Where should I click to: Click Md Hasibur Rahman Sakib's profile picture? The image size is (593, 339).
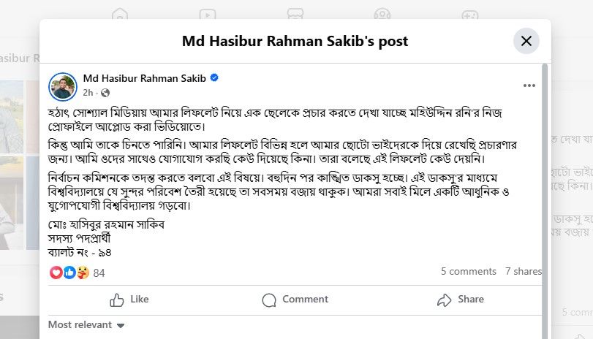pyautogui.click(x=63, y=85)
